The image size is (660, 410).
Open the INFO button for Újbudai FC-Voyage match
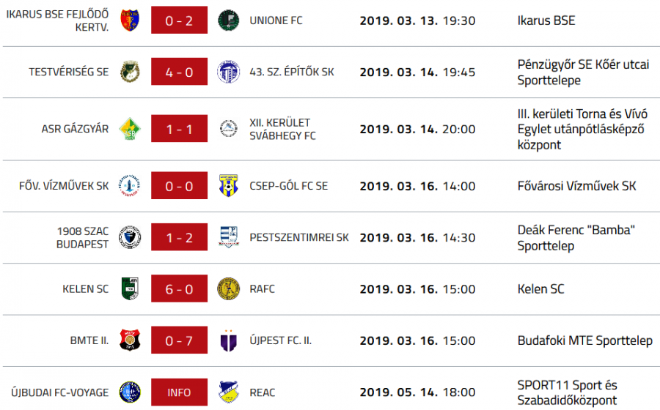[x=179, y=392]
